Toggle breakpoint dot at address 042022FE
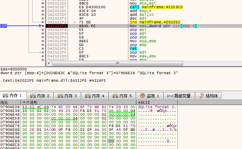 point(43,49)
